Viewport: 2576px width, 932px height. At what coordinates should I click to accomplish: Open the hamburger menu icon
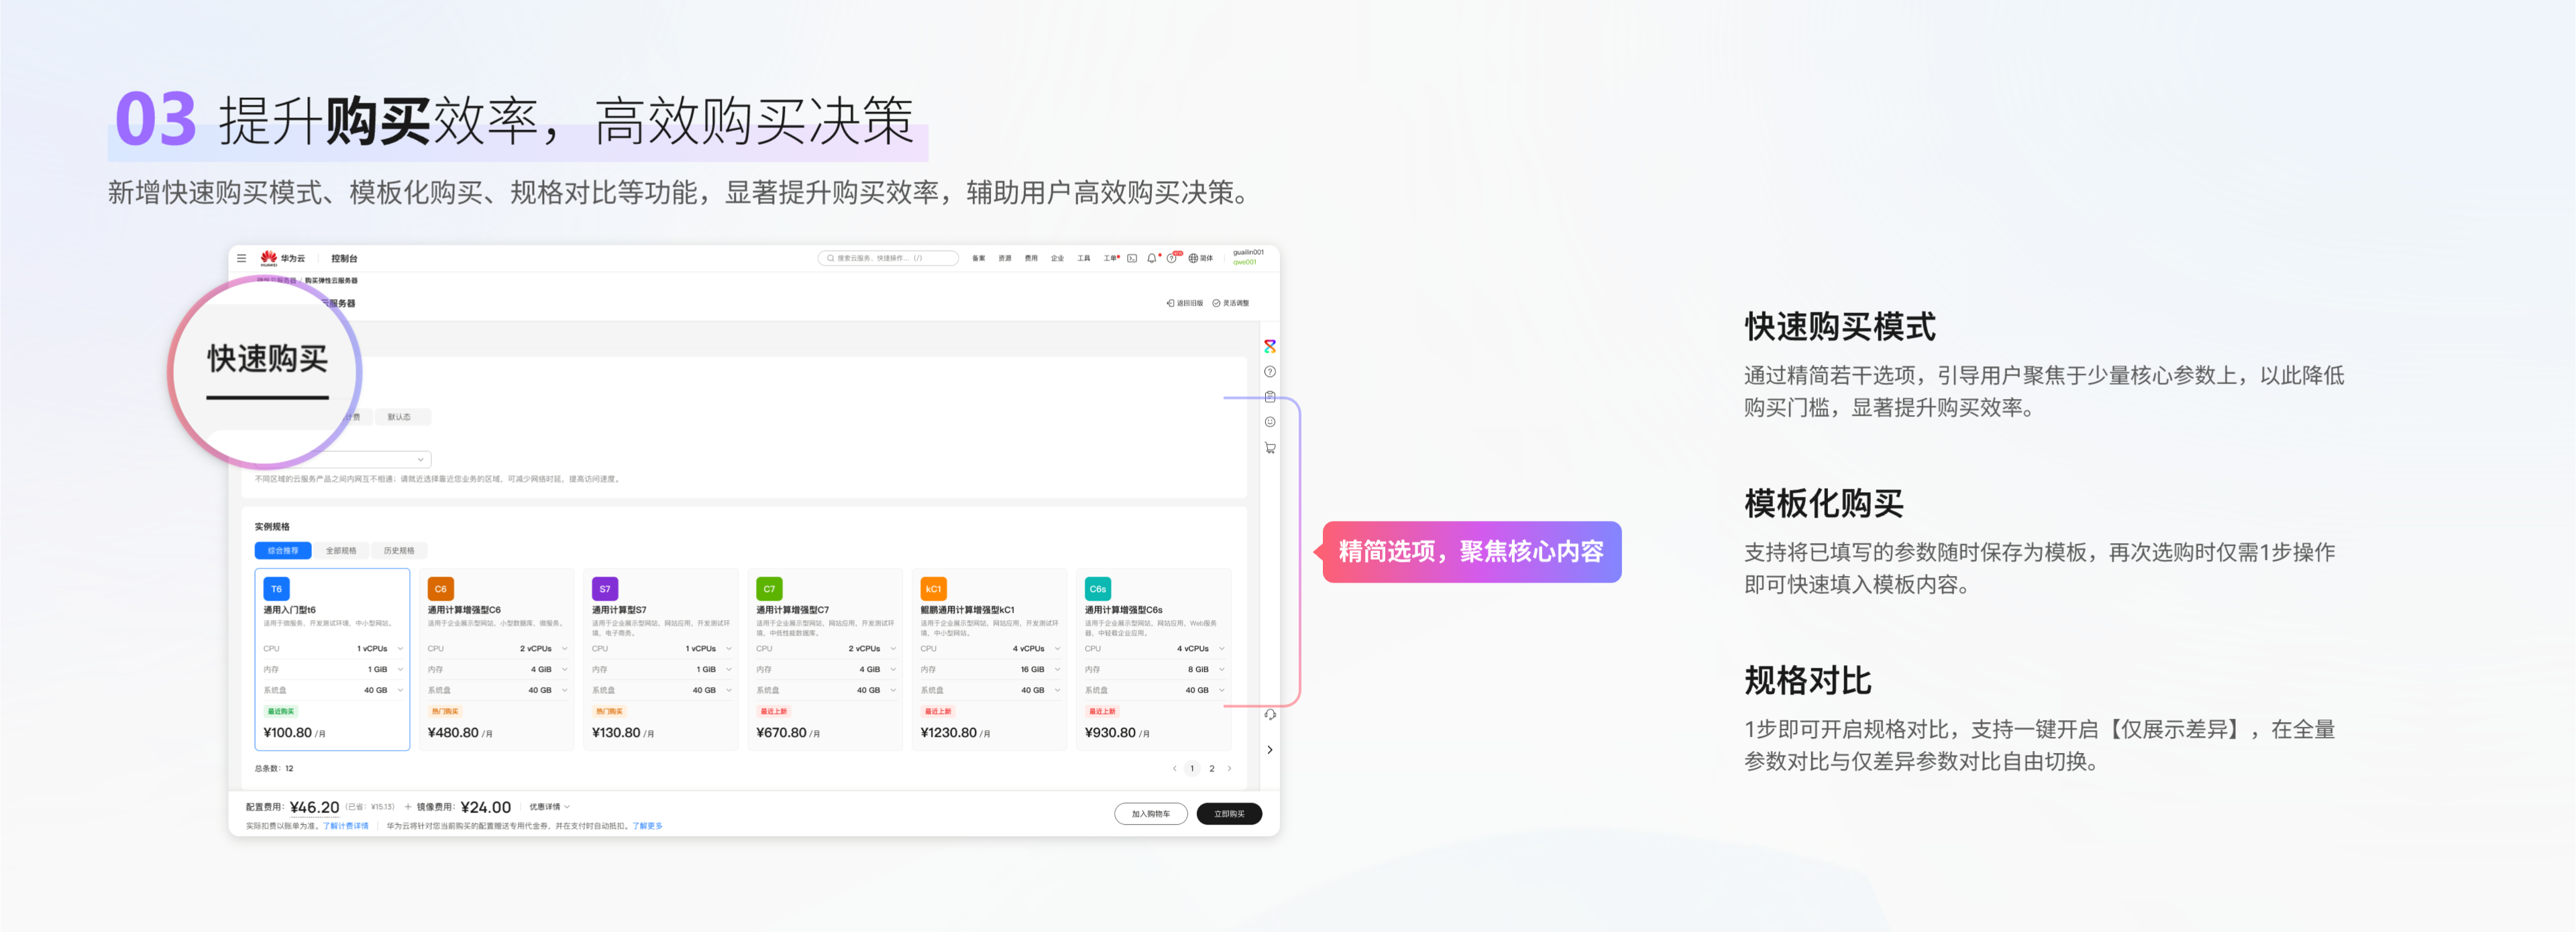click(x=241, y=258)
